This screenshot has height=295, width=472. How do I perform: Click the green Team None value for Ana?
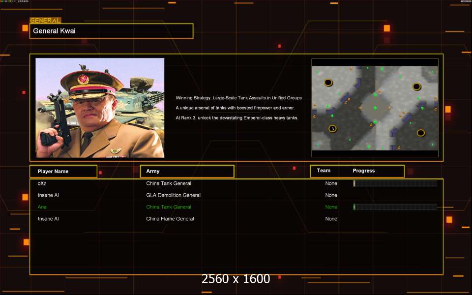coord(331,207)
